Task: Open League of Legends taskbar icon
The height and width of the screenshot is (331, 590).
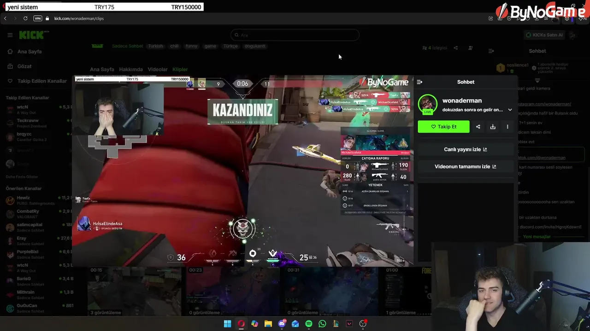Action: pos(336,324)
